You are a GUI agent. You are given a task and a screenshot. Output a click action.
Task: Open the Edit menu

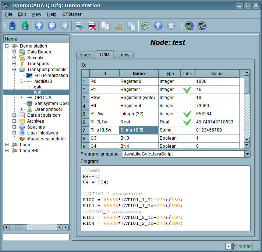[x=22, y=14]
